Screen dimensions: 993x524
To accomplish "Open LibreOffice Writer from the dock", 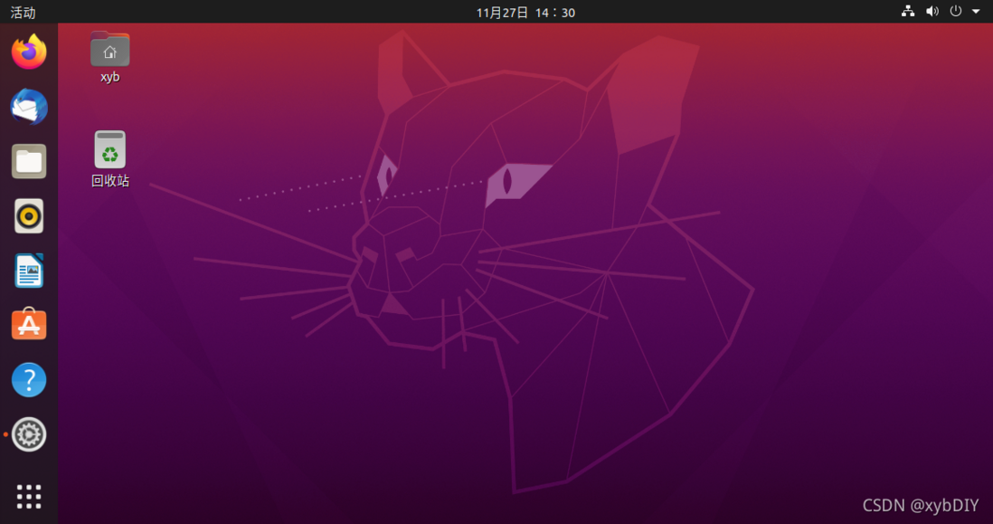I will coord(29,271).
